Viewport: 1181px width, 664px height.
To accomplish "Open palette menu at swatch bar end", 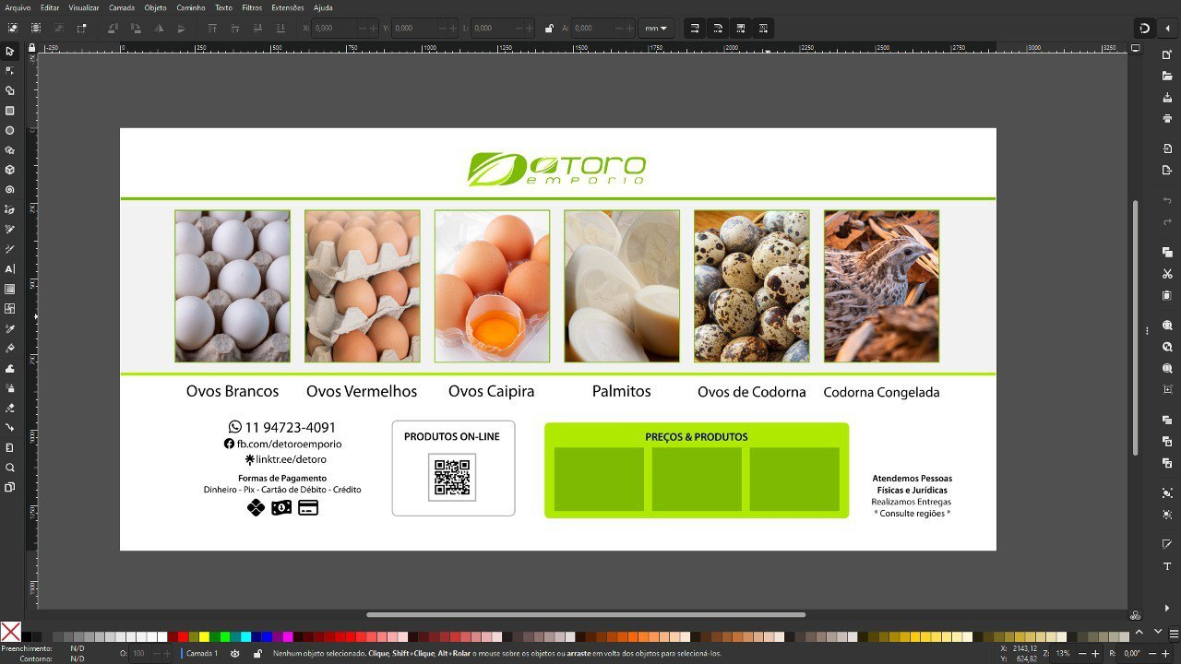I will pos(1172,632).
